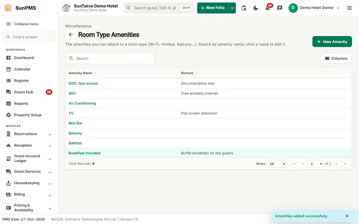Expand the Guest Services chevron

pyautogui.click(x=50, y=172)
